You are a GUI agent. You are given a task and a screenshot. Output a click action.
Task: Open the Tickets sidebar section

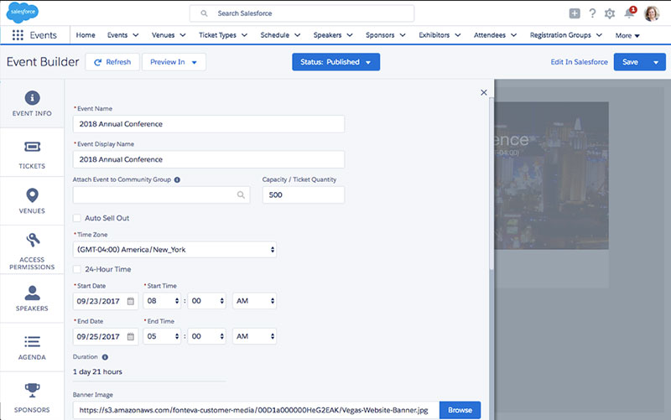click(32, 153)
